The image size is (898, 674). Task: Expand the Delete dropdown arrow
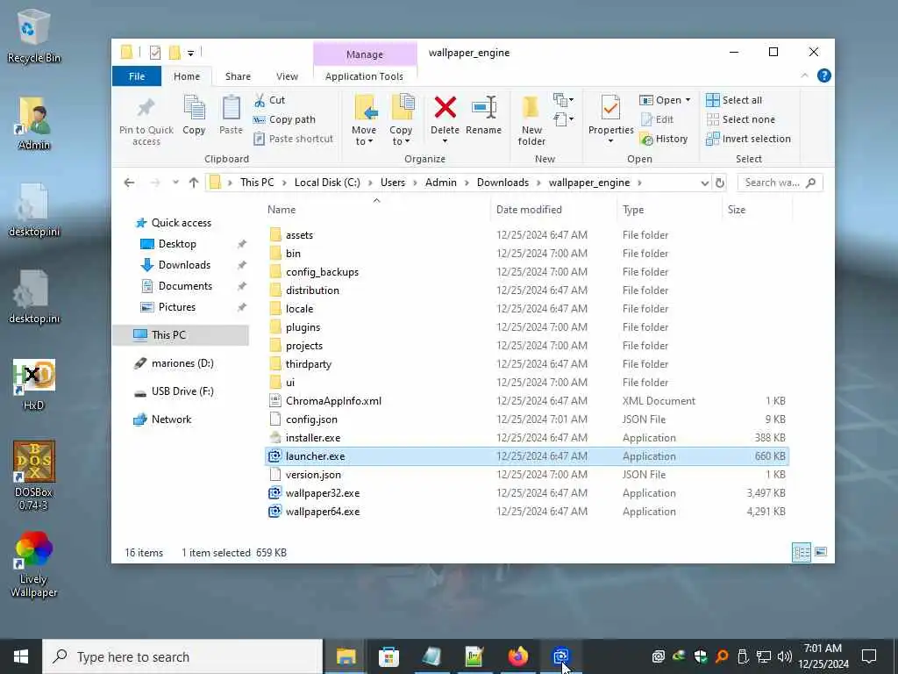click(445, 141)
